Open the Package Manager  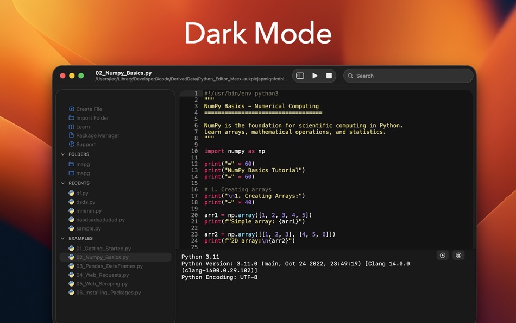point(72,135)
